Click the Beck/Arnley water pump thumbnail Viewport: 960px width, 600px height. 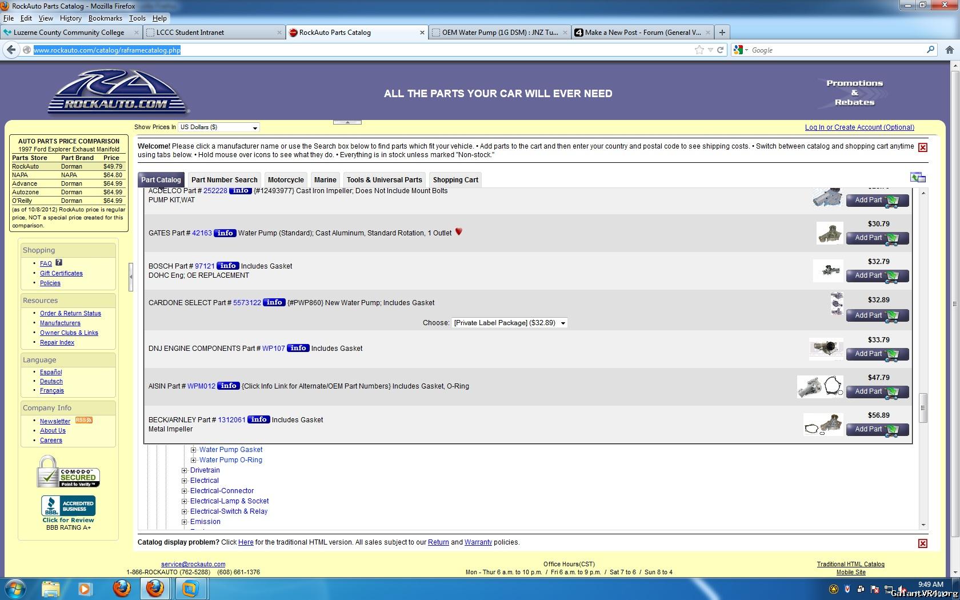pyautogui.click(x=823, y=425)
